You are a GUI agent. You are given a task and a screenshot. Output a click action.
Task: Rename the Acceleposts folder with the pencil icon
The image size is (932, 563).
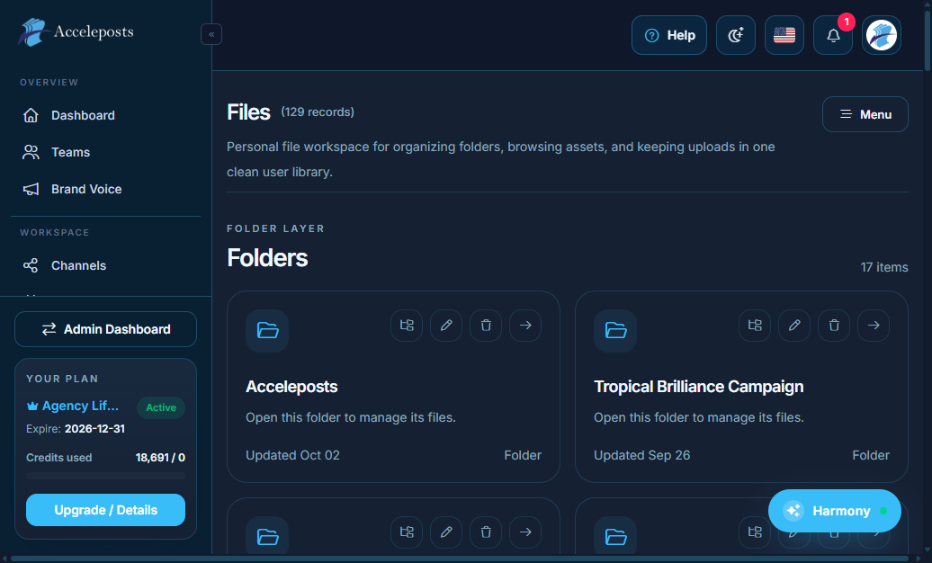pyautogui.click(x=446, y=326)
